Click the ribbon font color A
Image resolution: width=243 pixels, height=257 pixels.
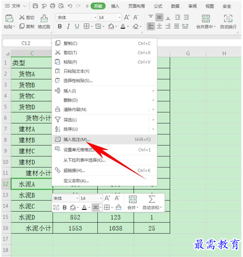click(123, 26)
